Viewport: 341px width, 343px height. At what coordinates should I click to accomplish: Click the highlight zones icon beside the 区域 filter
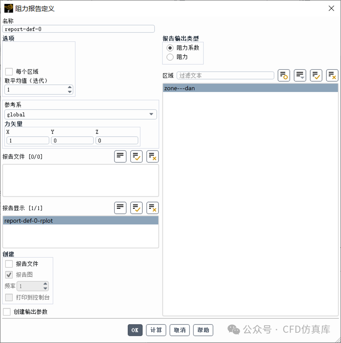pyautogui.click(x=283, y=75)
